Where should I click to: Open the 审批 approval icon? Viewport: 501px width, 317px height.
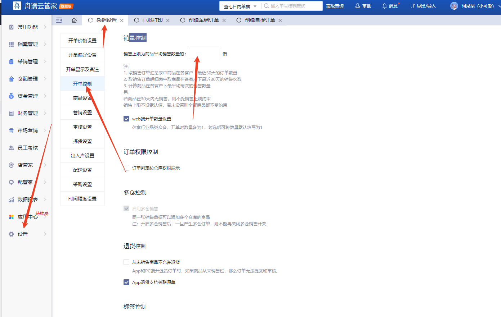[x=358, y=6]
